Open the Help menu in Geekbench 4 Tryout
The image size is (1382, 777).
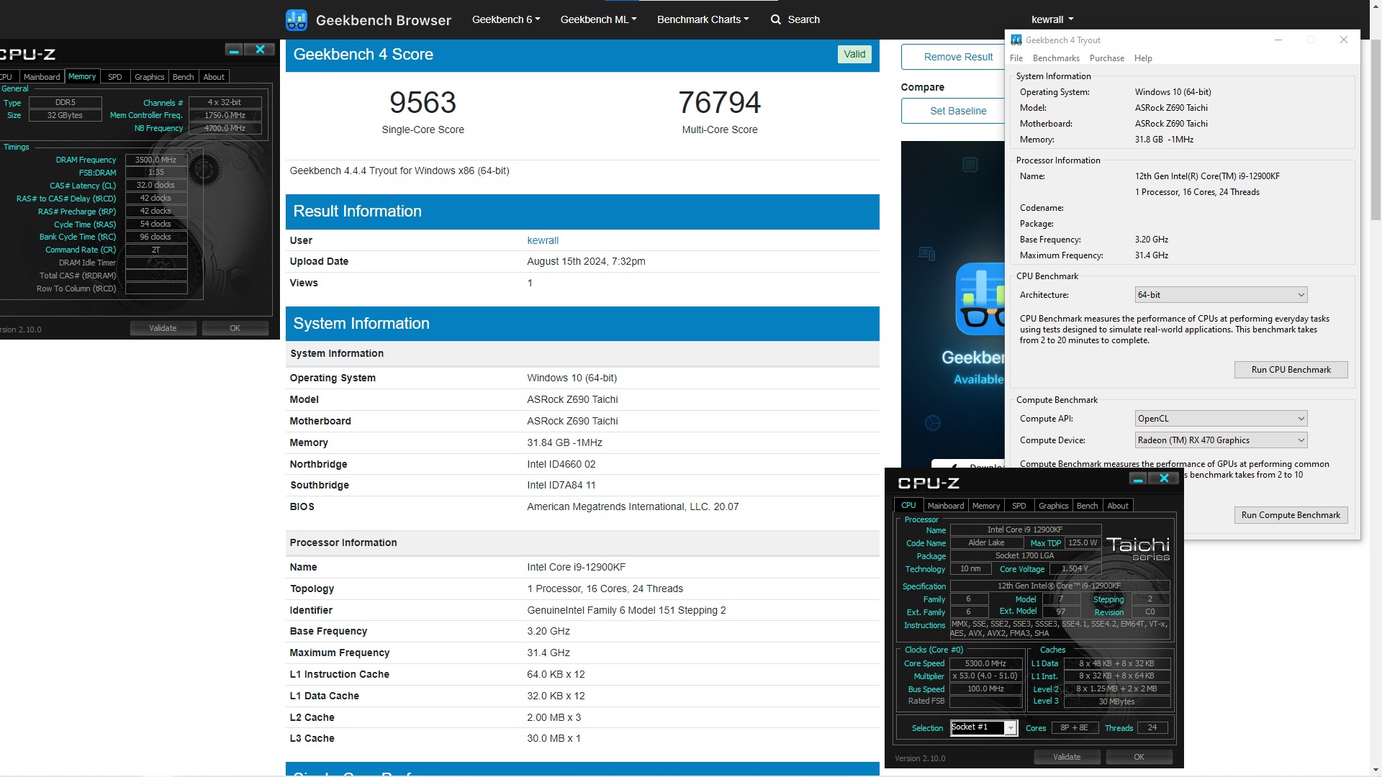click(1143, 58)
